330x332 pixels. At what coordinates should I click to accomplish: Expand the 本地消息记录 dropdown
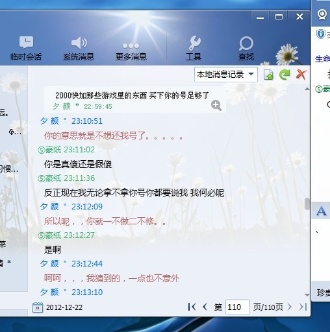226,75
